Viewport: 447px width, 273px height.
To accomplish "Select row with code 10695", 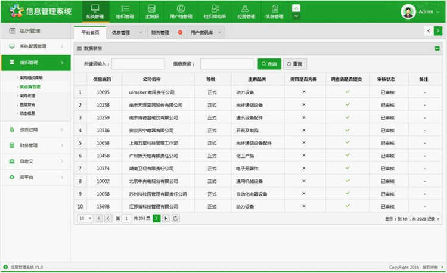I will point(258,92).
